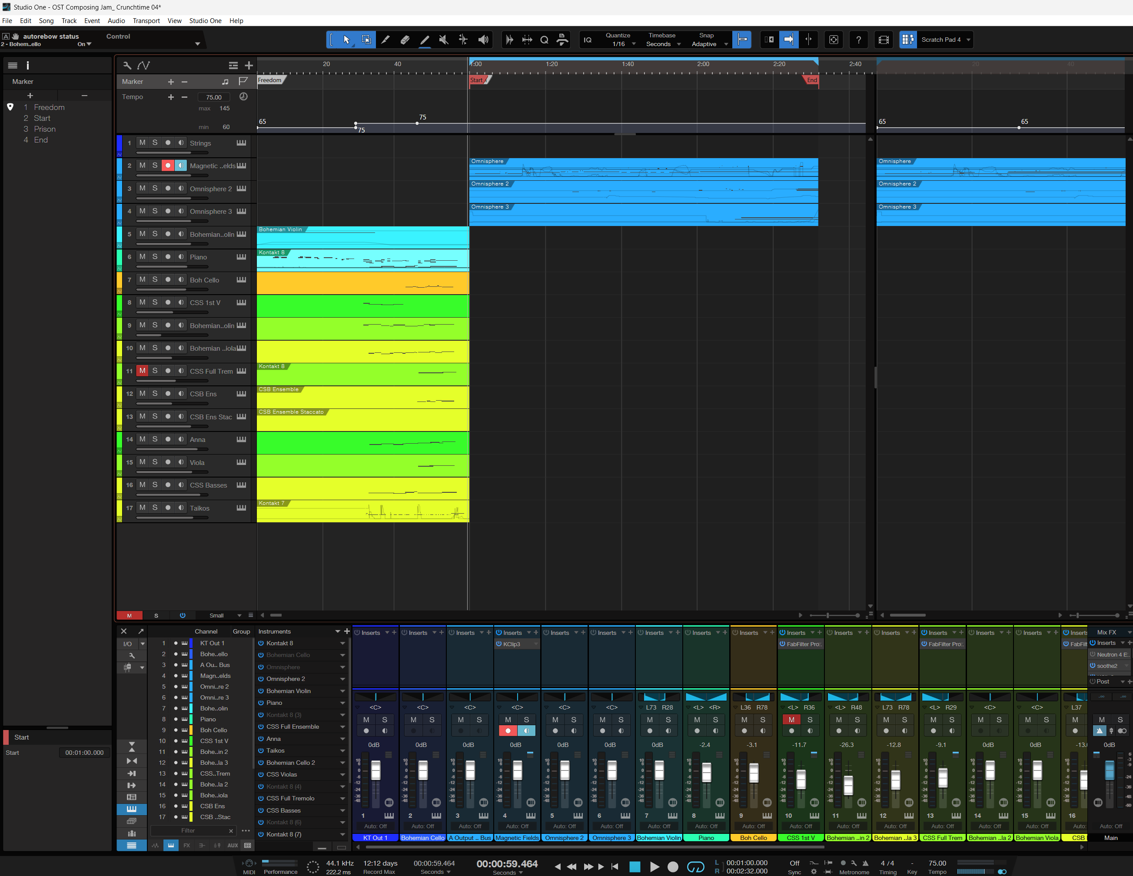Expand Piano instrument dropdown arrow
1133x876 pixels.
tap(342, 703)
